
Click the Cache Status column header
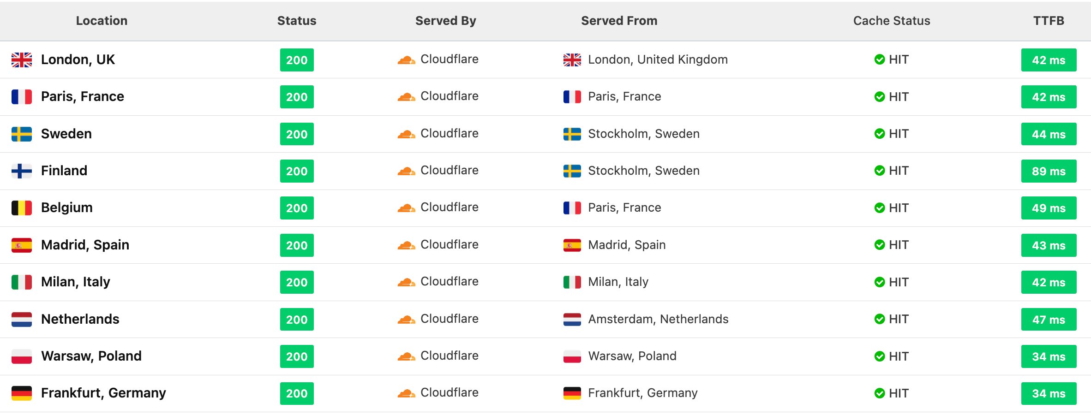(892, 21)
